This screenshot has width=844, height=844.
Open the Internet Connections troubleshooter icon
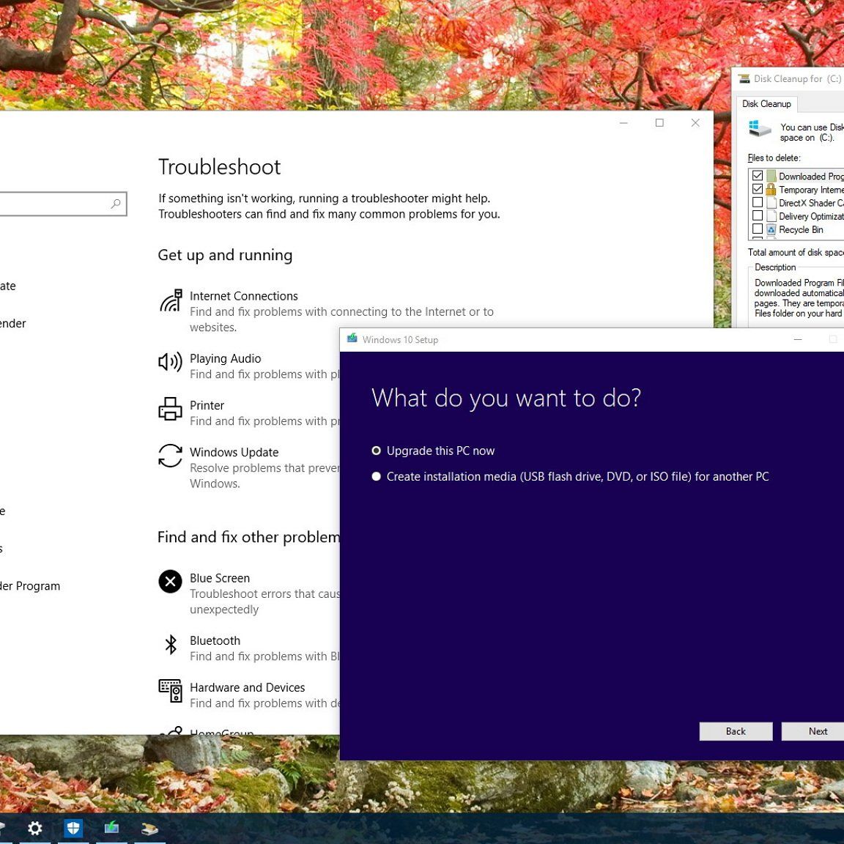click(x=171, y=300)
